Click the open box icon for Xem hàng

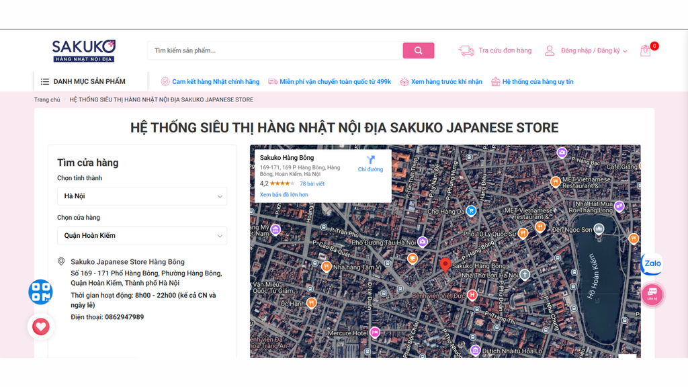pos(404,81)
